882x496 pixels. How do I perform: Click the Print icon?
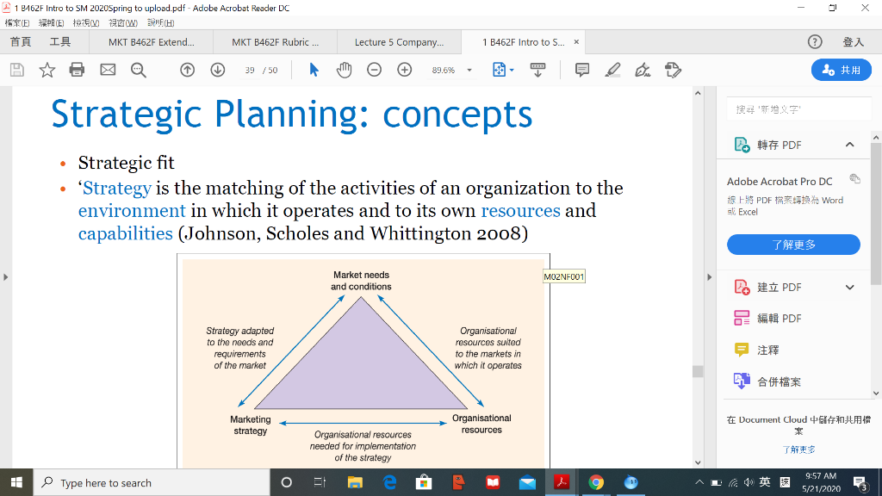click(x=77, y=70)
